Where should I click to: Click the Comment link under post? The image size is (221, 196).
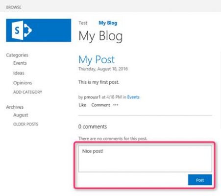(x=100, y=105)
